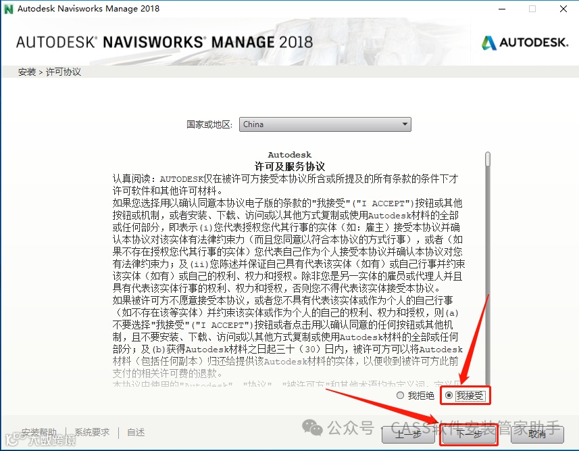
Task: Click the license agreement scrollbar thumb
Action: pos(488,159)
